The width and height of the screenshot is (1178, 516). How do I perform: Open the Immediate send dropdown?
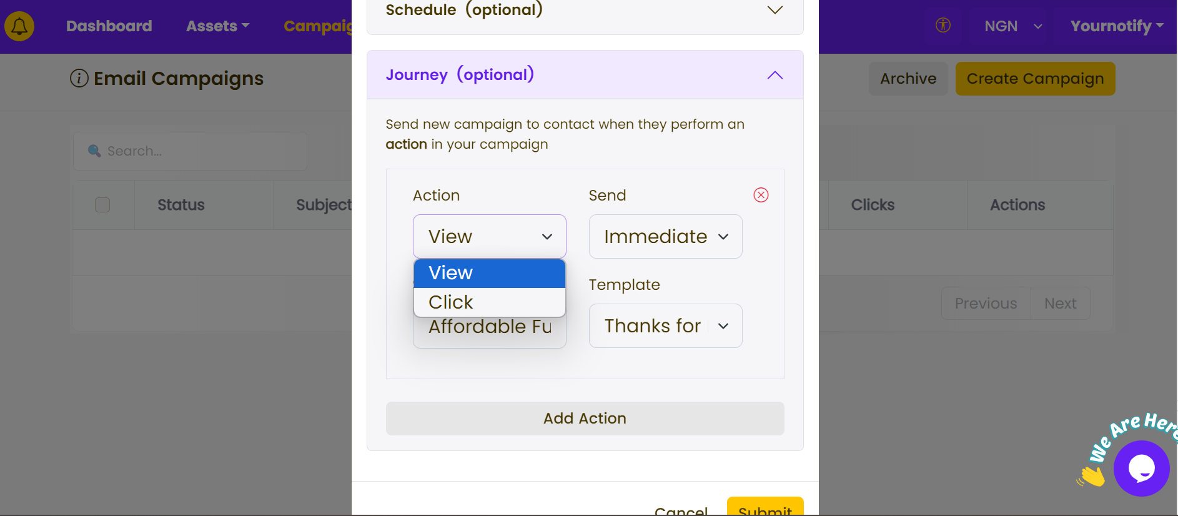pyautogui.click(x=665, y=237)
